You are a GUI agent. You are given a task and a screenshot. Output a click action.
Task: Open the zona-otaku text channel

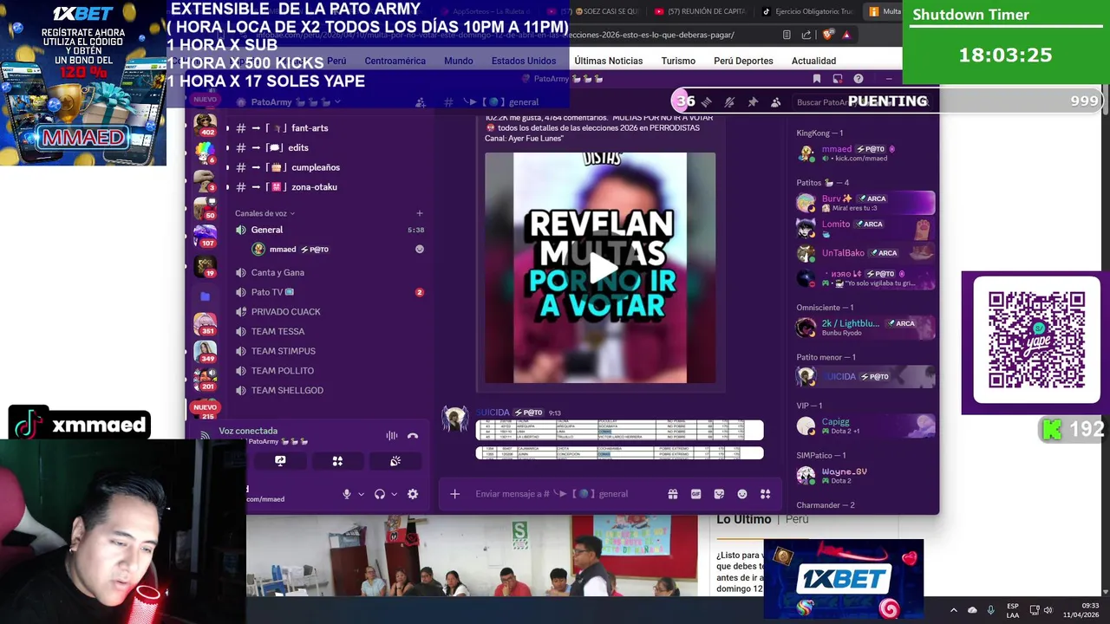[x=327, y=186]
